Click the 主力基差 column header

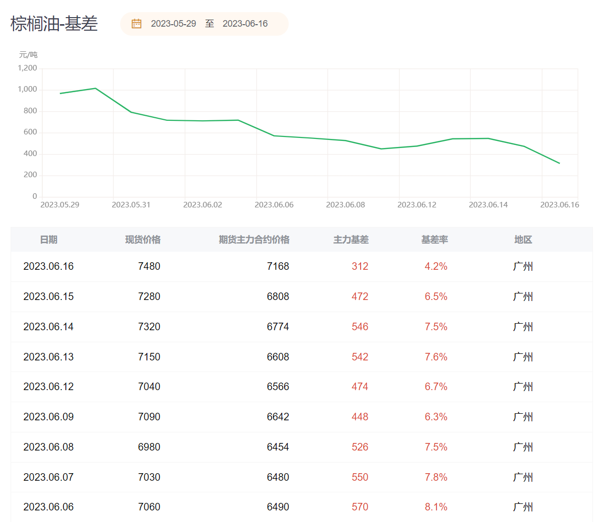click(x=351, y=240)
